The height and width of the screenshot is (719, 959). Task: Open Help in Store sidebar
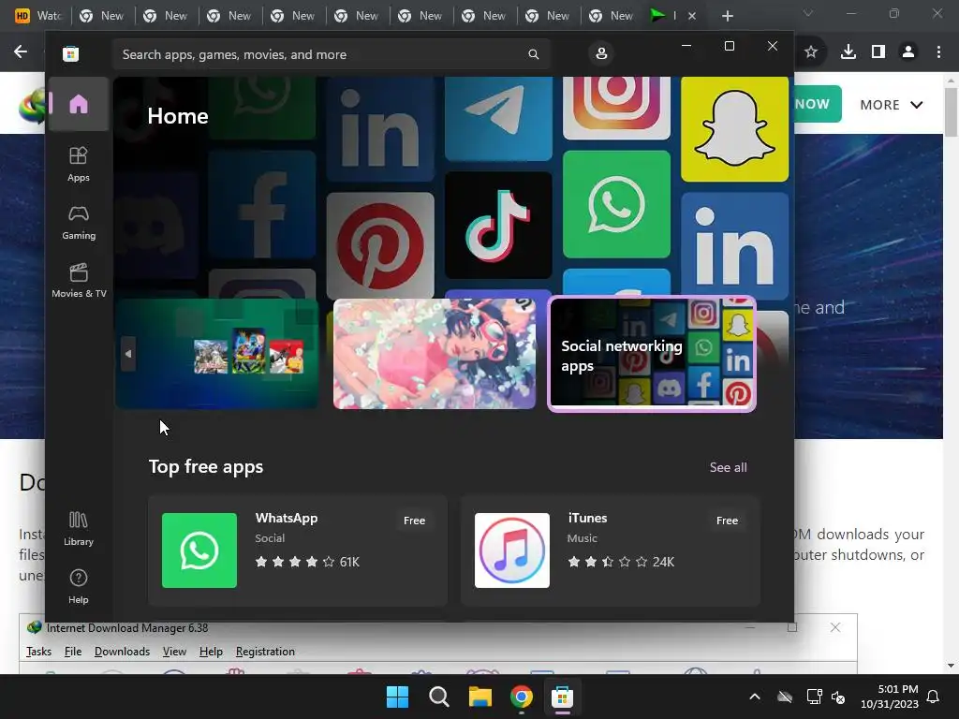[79, 587]
